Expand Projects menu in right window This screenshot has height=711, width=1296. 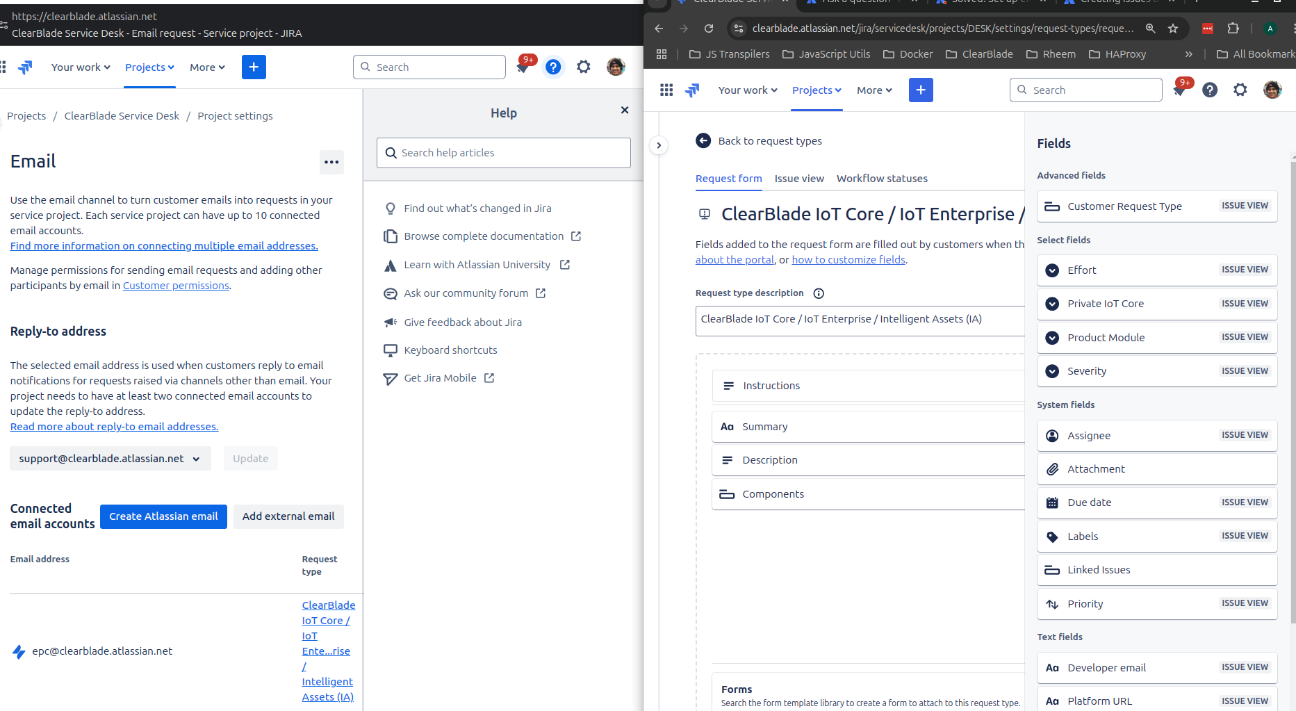coord(817,90)
